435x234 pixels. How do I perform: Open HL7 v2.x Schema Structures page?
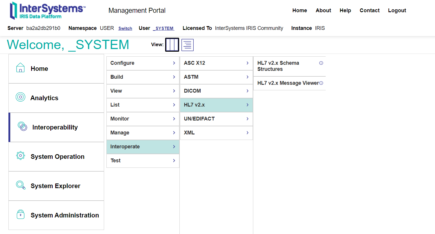click(290, 66)
